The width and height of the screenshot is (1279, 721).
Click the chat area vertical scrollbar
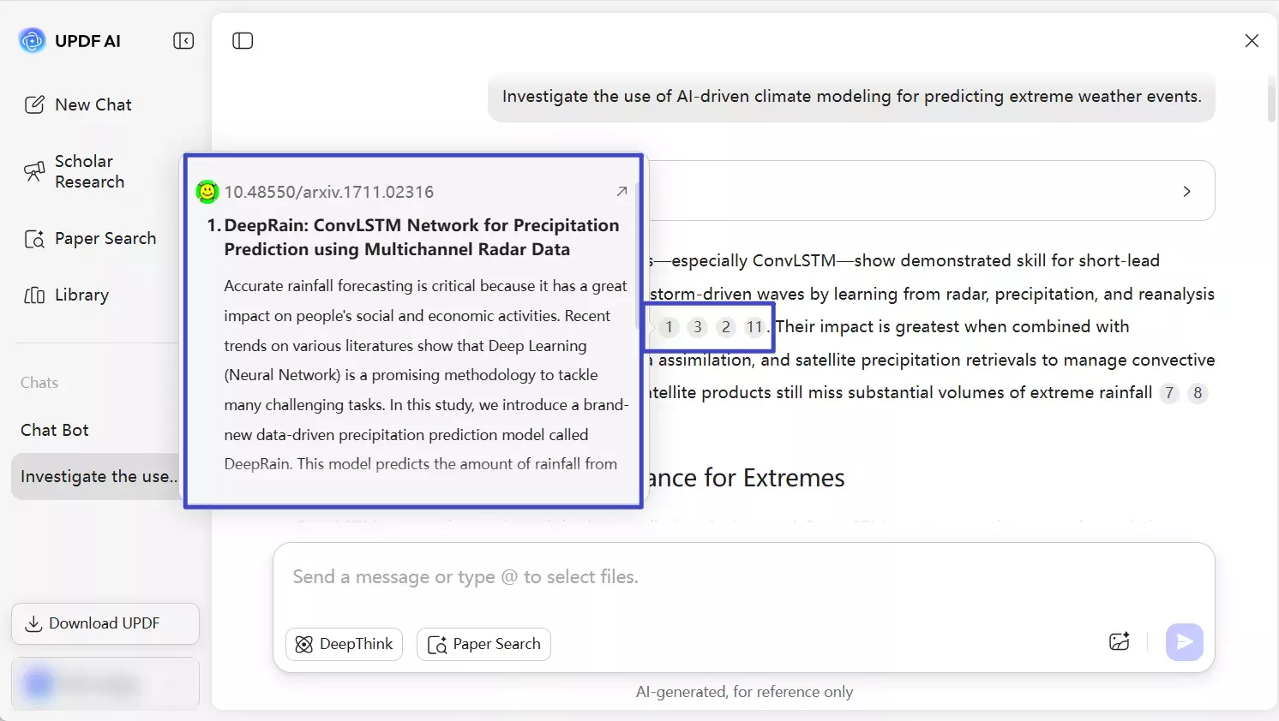(1270, 98)
